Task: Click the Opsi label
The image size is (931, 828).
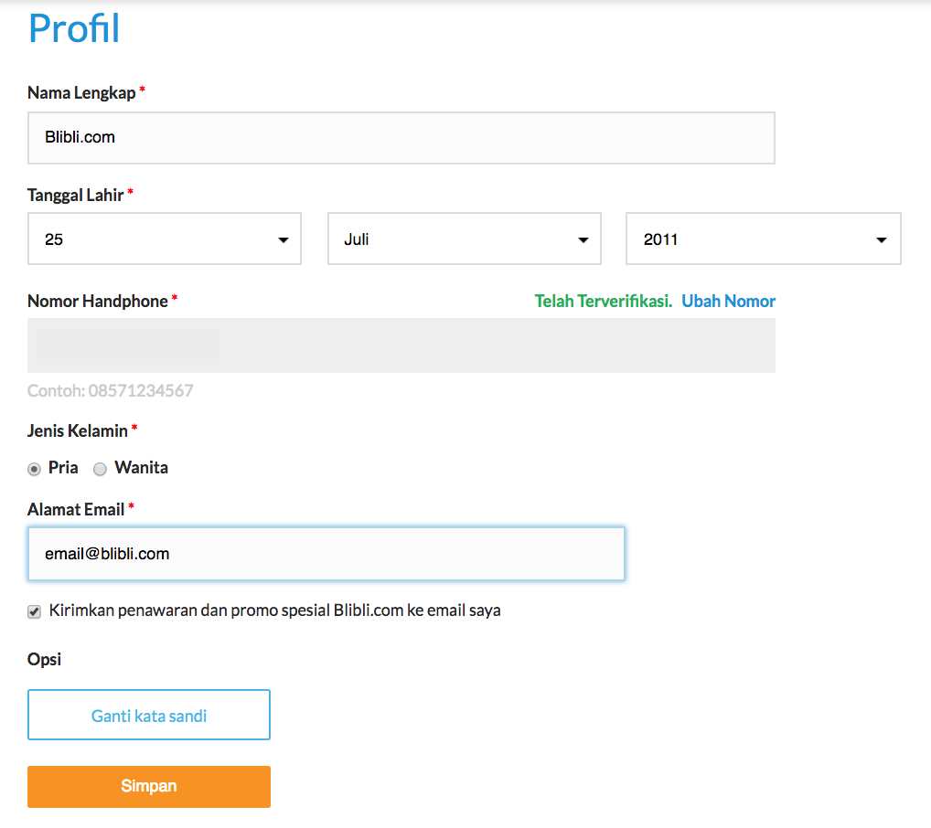Action: (45, 660)
